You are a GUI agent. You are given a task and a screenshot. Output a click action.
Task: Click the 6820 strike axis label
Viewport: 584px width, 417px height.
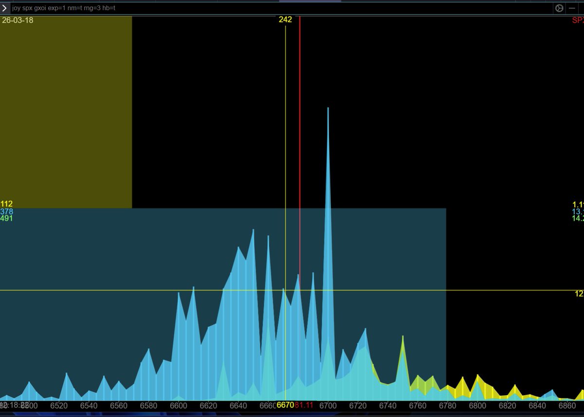508,405
